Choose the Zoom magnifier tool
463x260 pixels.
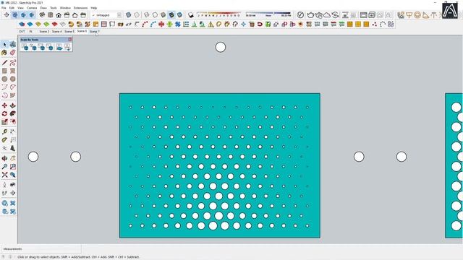click(x=4, y=167)
